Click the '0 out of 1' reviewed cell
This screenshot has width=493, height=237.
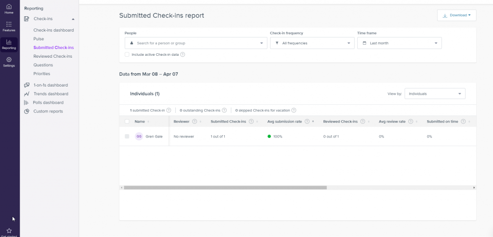(x=331, y=137)
